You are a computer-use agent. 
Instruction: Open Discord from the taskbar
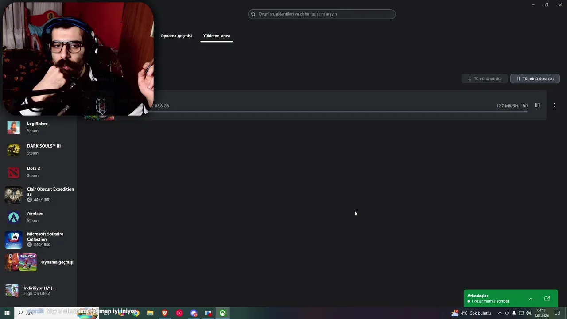click(x=194, y=313)
